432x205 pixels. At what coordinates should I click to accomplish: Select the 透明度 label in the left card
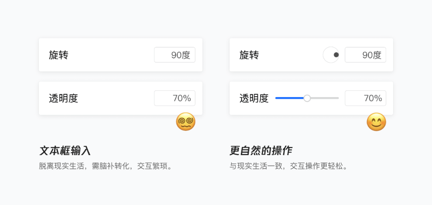(x=63, y=98)
